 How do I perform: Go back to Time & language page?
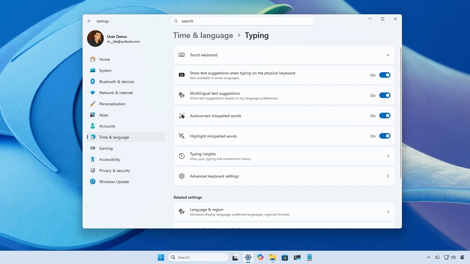(203, 35)
